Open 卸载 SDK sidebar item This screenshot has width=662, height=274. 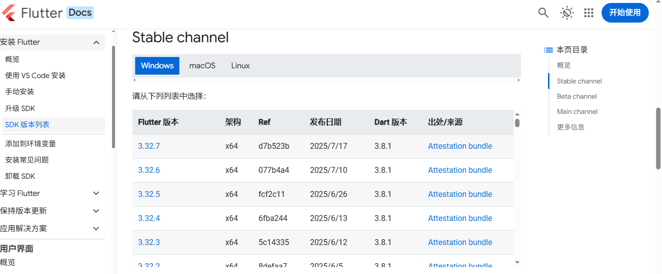(x=20, y=176)
